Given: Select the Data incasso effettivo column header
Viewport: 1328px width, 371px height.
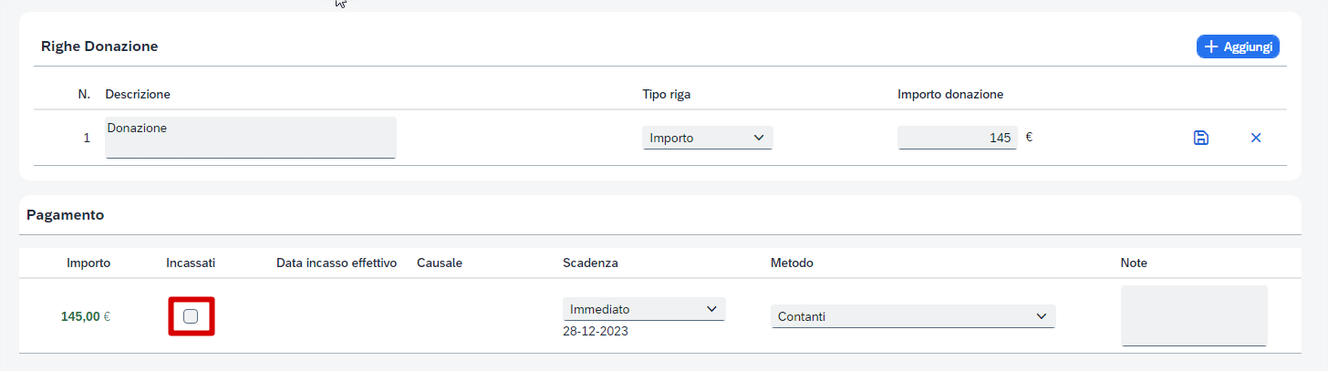Looking at the screenshot, I should 337,263.
